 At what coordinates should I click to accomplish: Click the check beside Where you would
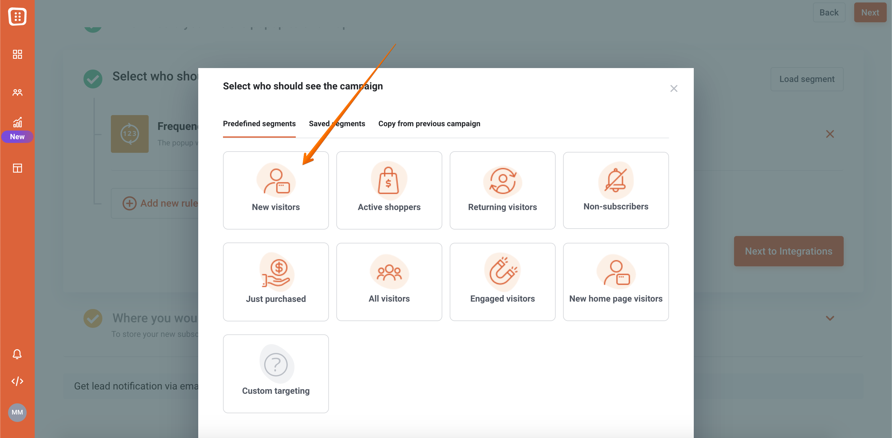click(x=93, y=318)
